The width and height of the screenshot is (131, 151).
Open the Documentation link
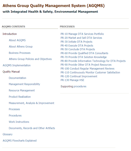tap(17, 78)
